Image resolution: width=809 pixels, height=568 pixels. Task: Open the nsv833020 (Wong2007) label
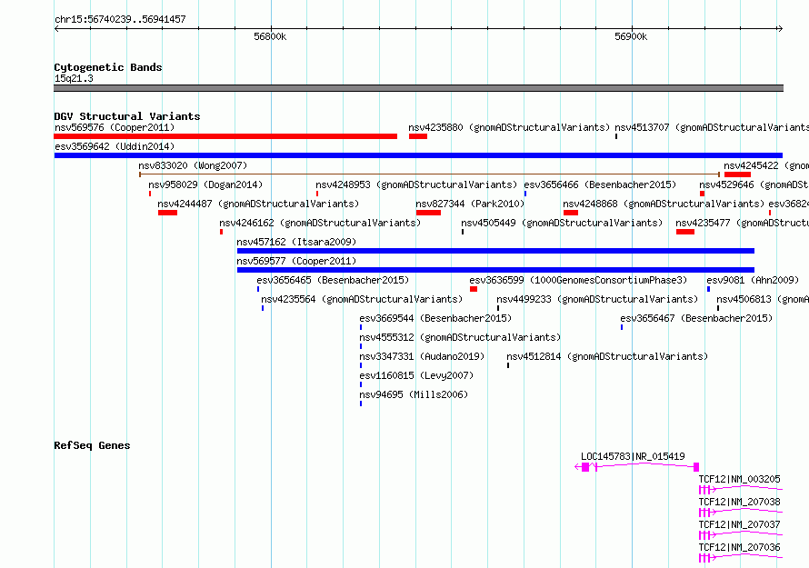coord(193,165)
